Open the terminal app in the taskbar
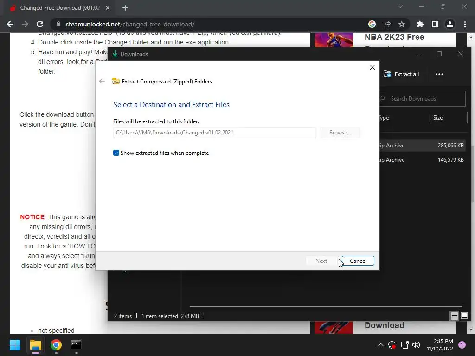The height and width of the screenshot is (356, 475). (x=76, y=345)
